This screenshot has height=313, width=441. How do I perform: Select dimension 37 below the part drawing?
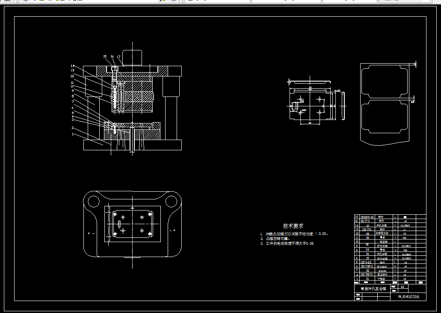coord(310,123)
